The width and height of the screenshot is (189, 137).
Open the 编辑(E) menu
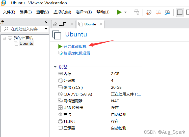(x=26, y=12)
